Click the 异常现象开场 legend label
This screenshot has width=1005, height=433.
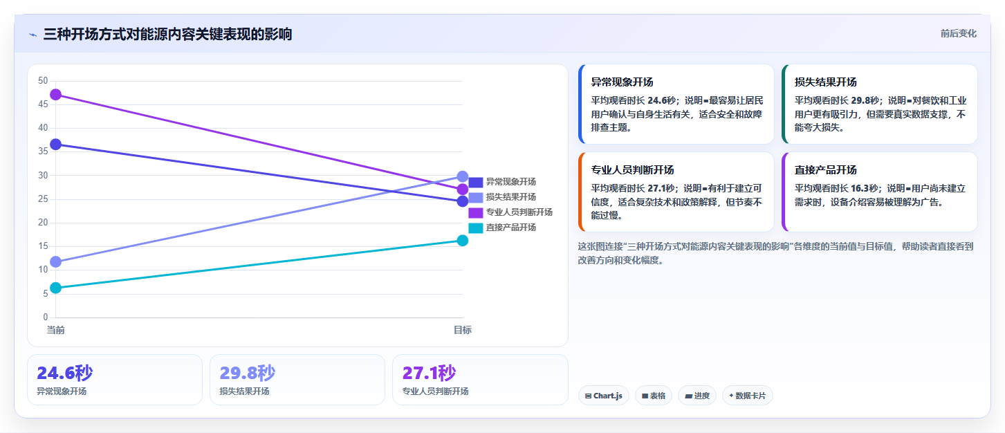tap(510, 182)
